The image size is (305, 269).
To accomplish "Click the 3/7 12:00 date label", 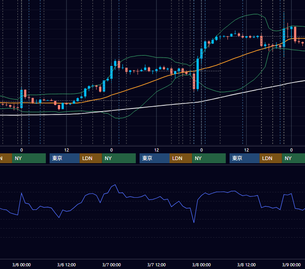I will 157,265.
